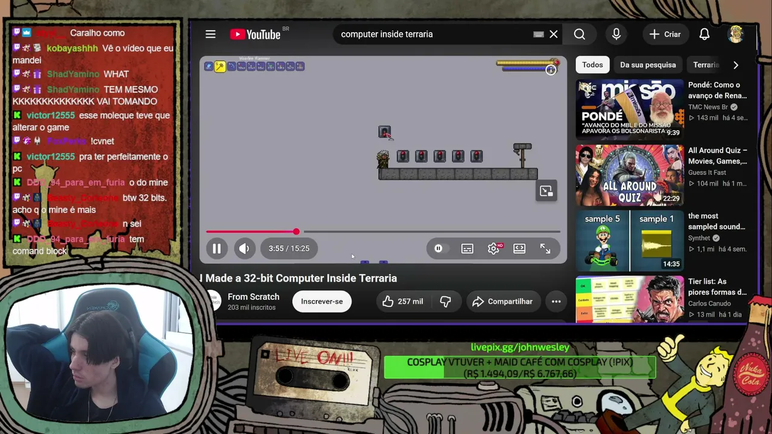The height and width of the screenshot is (434, 772).
Task: Open the player settings gear
Action: pyautogui.click(x=494, y=248)
